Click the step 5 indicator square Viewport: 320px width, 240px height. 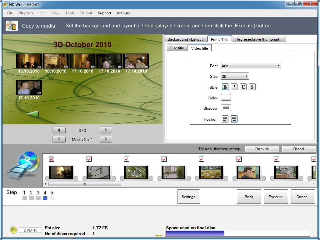(x=52, y=198)
